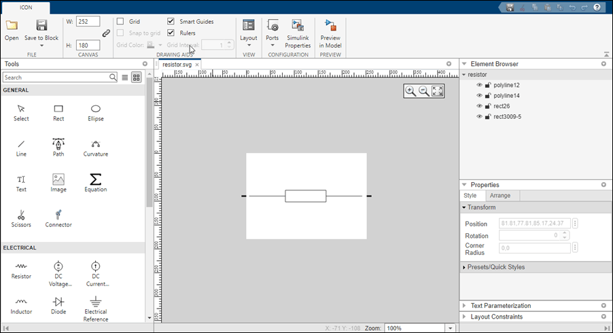Click Save to Block icon
This screenshot has width=613, height=333.
pyautogui.click(x=41, y=26)
